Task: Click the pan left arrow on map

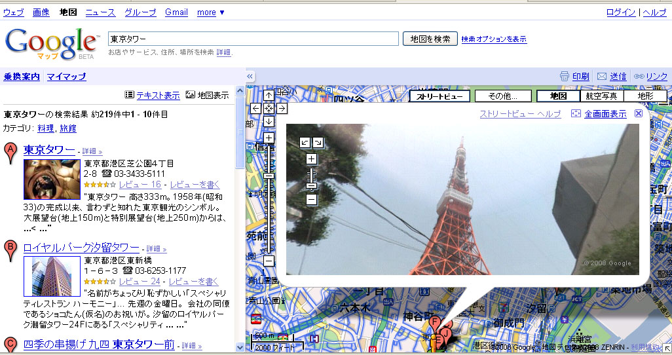Action: [x=255, y=109]
